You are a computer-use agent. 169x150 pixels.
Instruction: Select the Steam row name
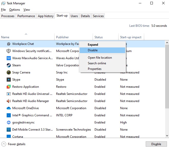16,65
